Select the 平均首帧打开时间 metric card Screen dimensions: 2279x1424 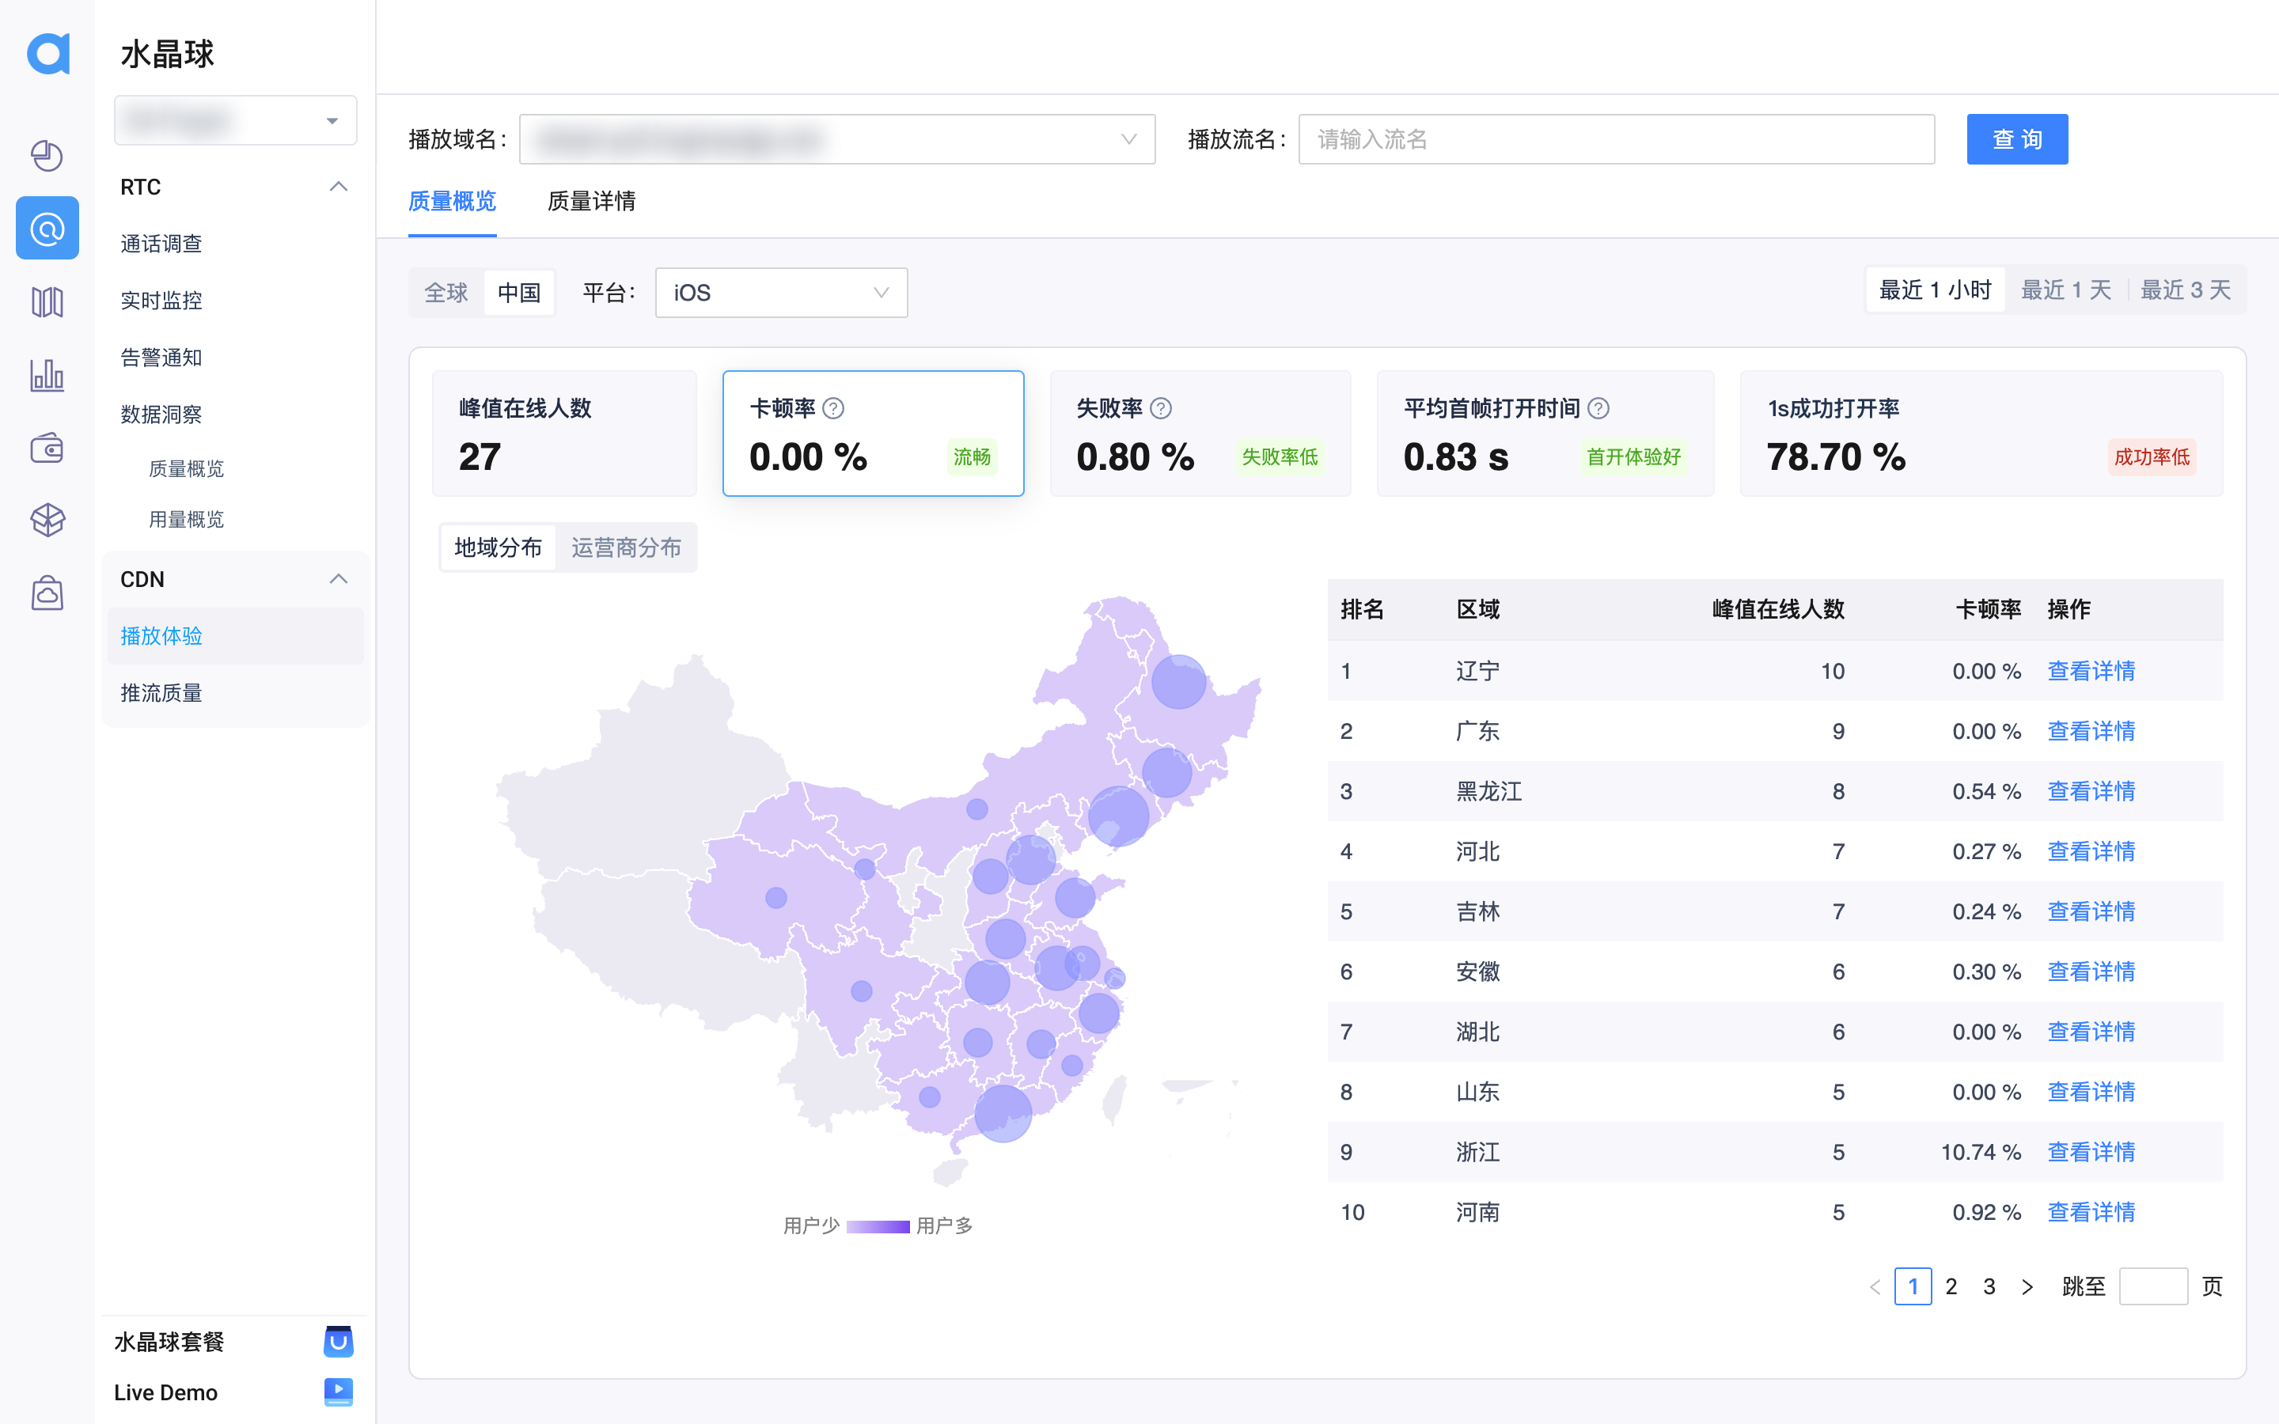tap(1545, 434)
